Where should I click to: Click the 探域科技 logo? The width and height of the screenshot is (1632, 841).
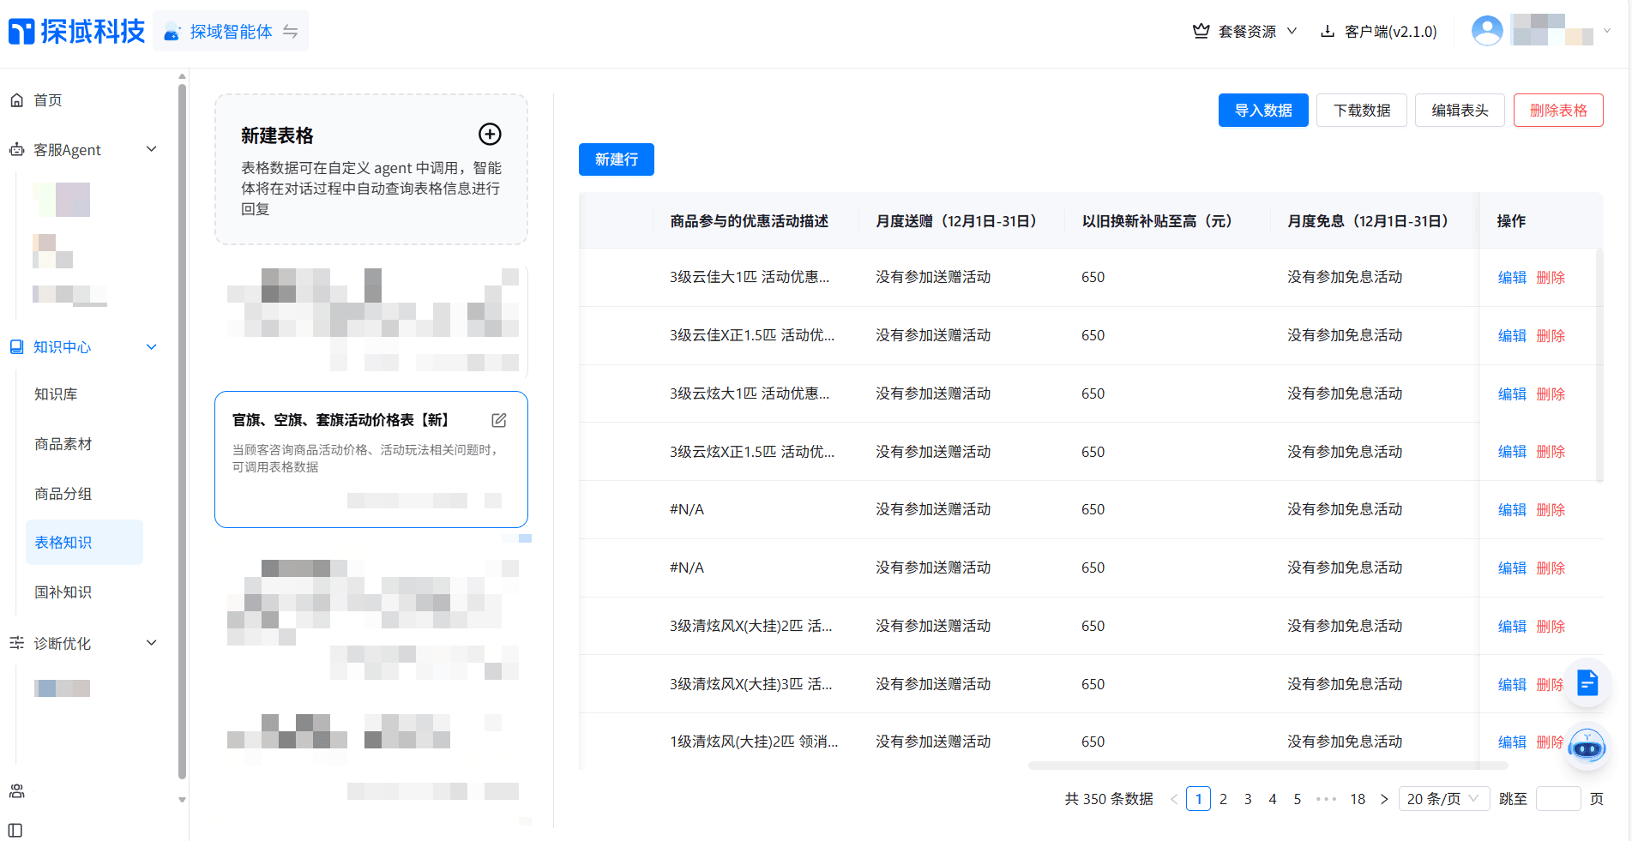pos(76,30)
